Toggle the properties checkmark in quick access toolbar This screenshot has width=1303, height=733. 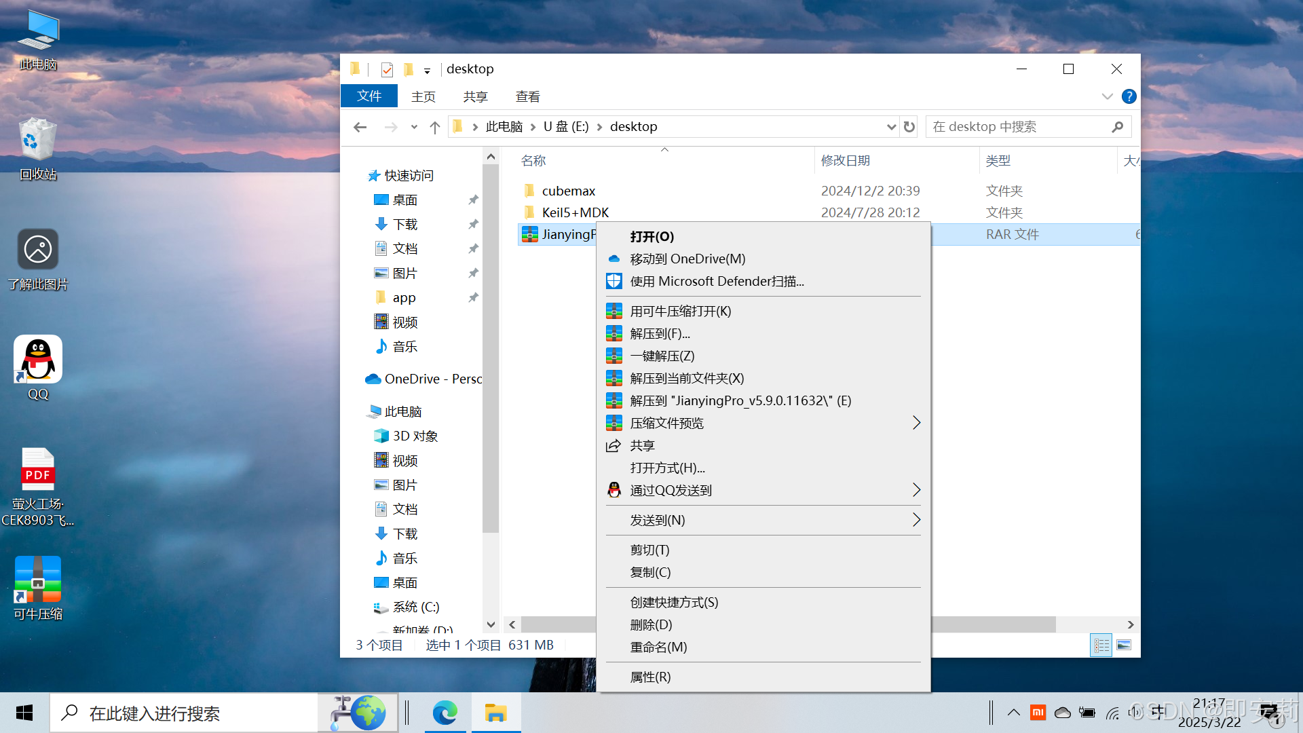(x=387, y=69)
